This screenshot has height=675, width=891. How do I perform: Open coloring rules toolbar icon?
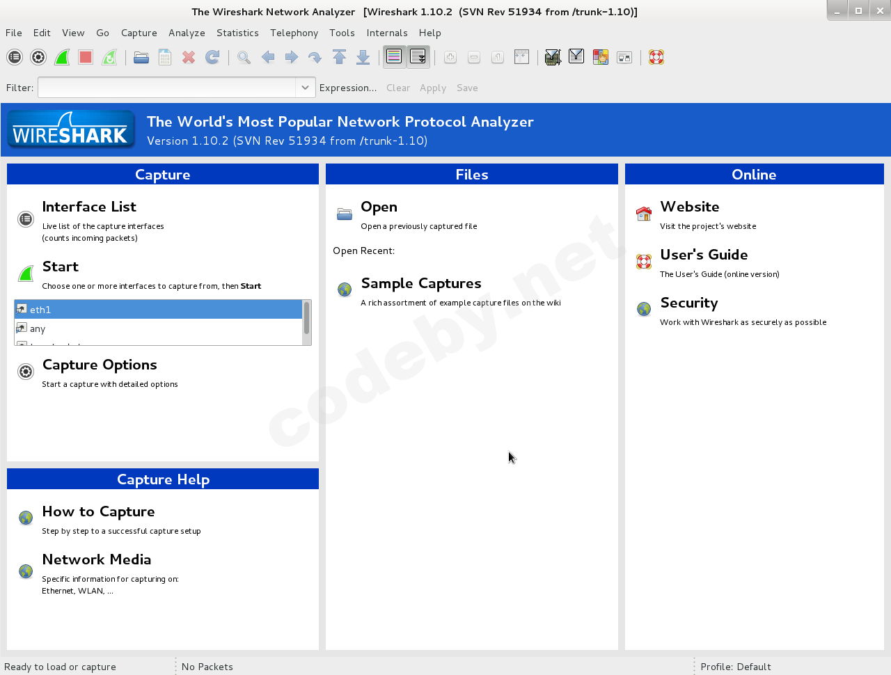600,57
